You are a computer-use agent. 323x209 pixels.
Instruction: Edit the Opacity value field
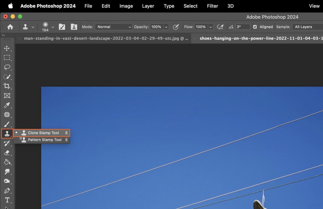[x=157, y=27]
